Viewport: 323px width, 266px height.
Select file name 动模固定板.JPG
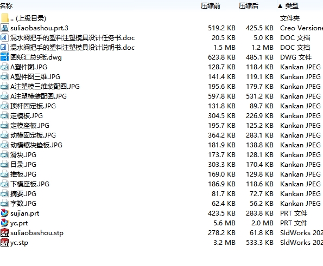pyautogui.click(x=33, y=135)
